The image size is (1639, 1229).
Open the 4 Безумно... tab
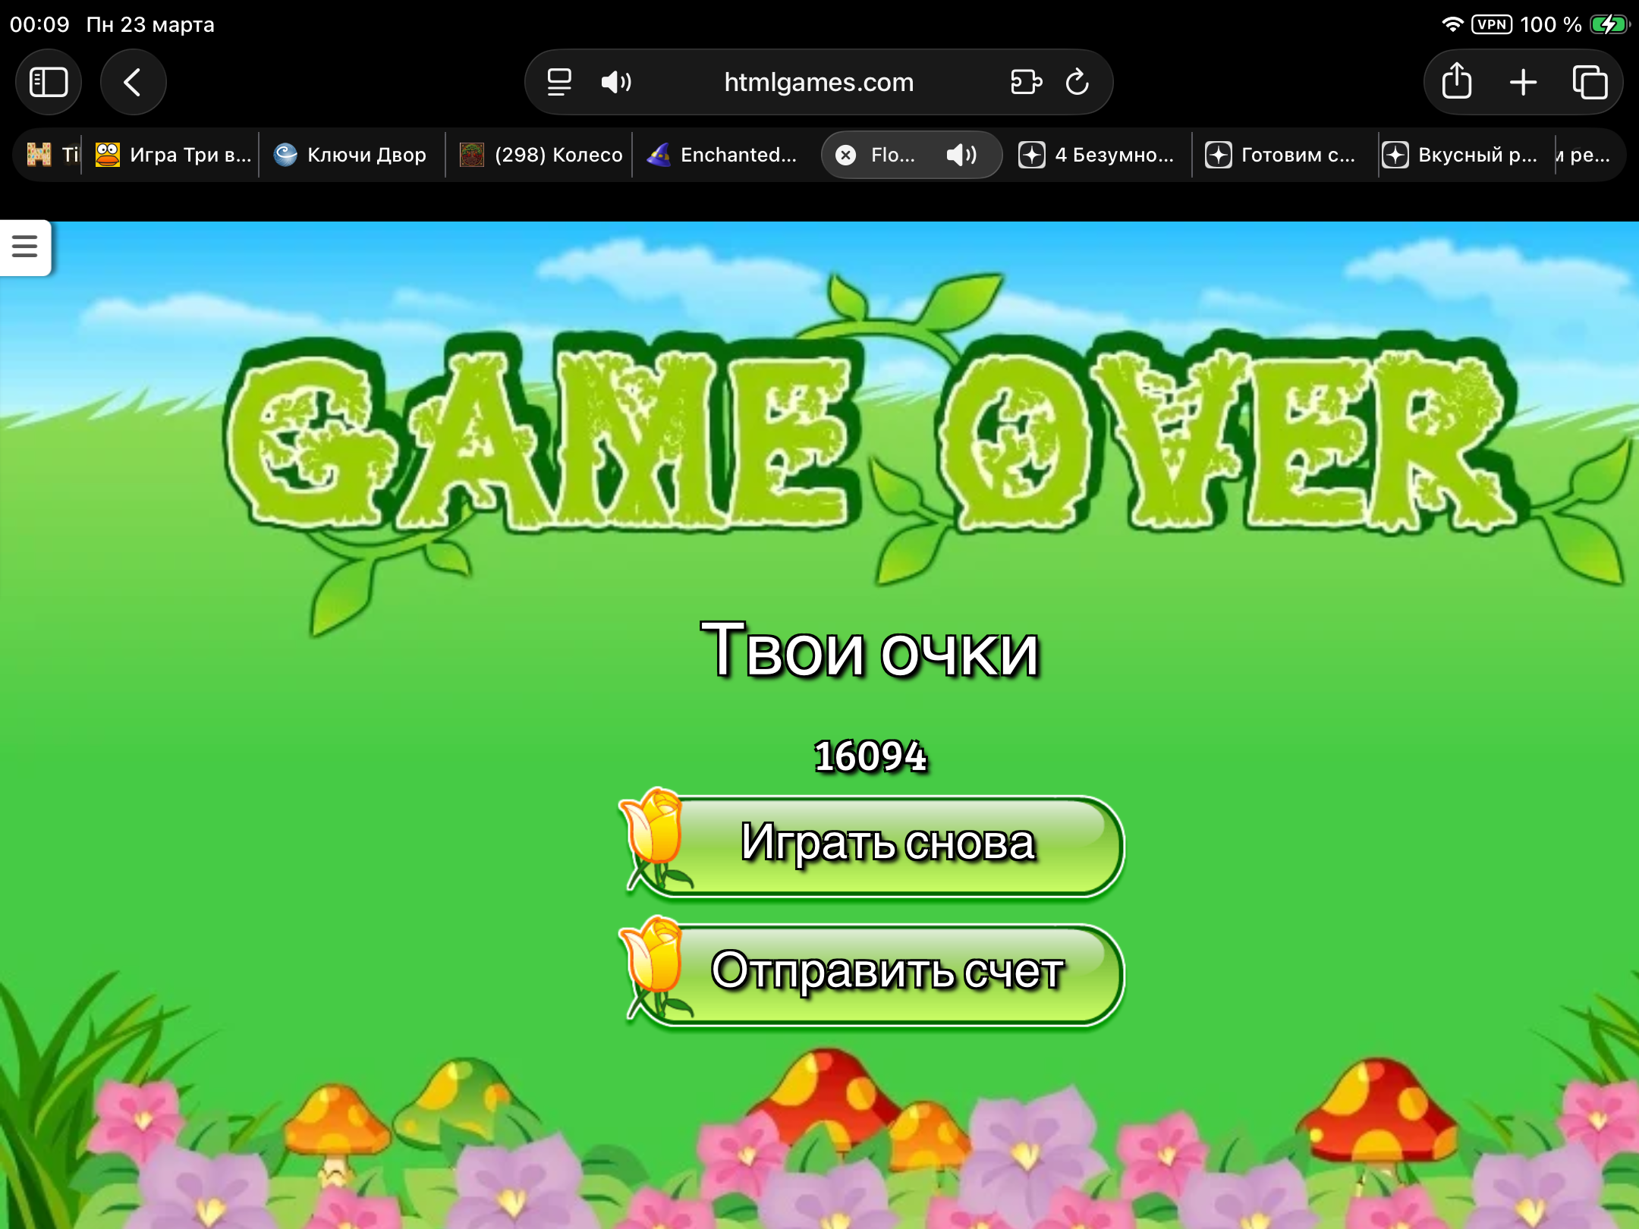point(1098,155)
